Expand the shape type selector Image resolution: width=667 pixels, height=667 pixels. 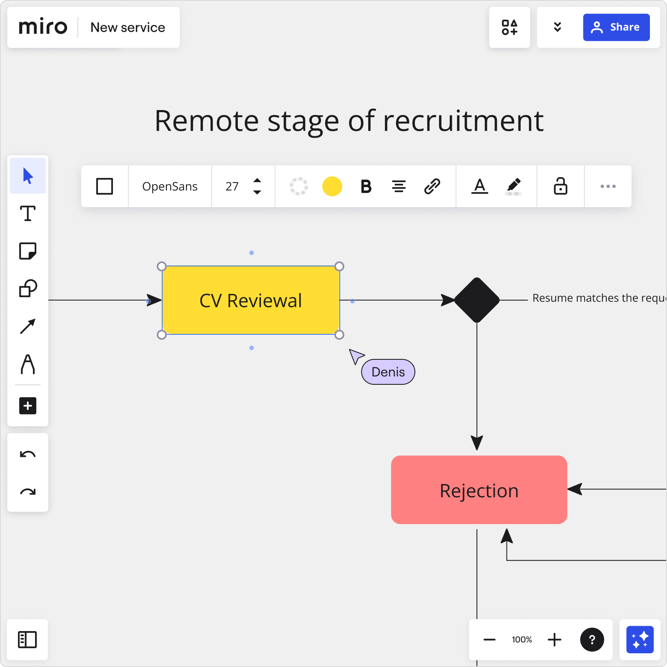point(105,186)
